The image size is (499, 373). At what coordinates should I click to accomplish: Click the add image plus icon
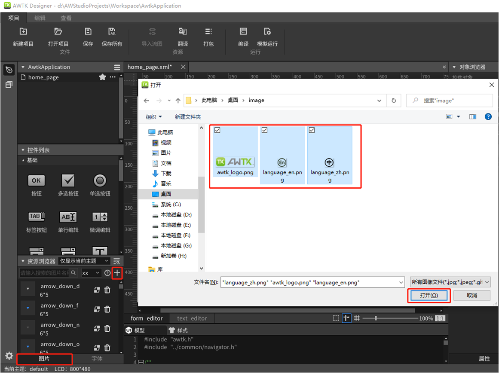click(117, 273)
